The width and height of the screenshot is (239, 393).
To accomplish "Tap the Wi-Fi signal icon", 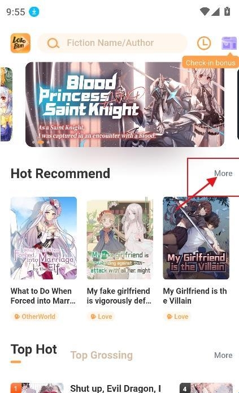I will coord(205,11).
